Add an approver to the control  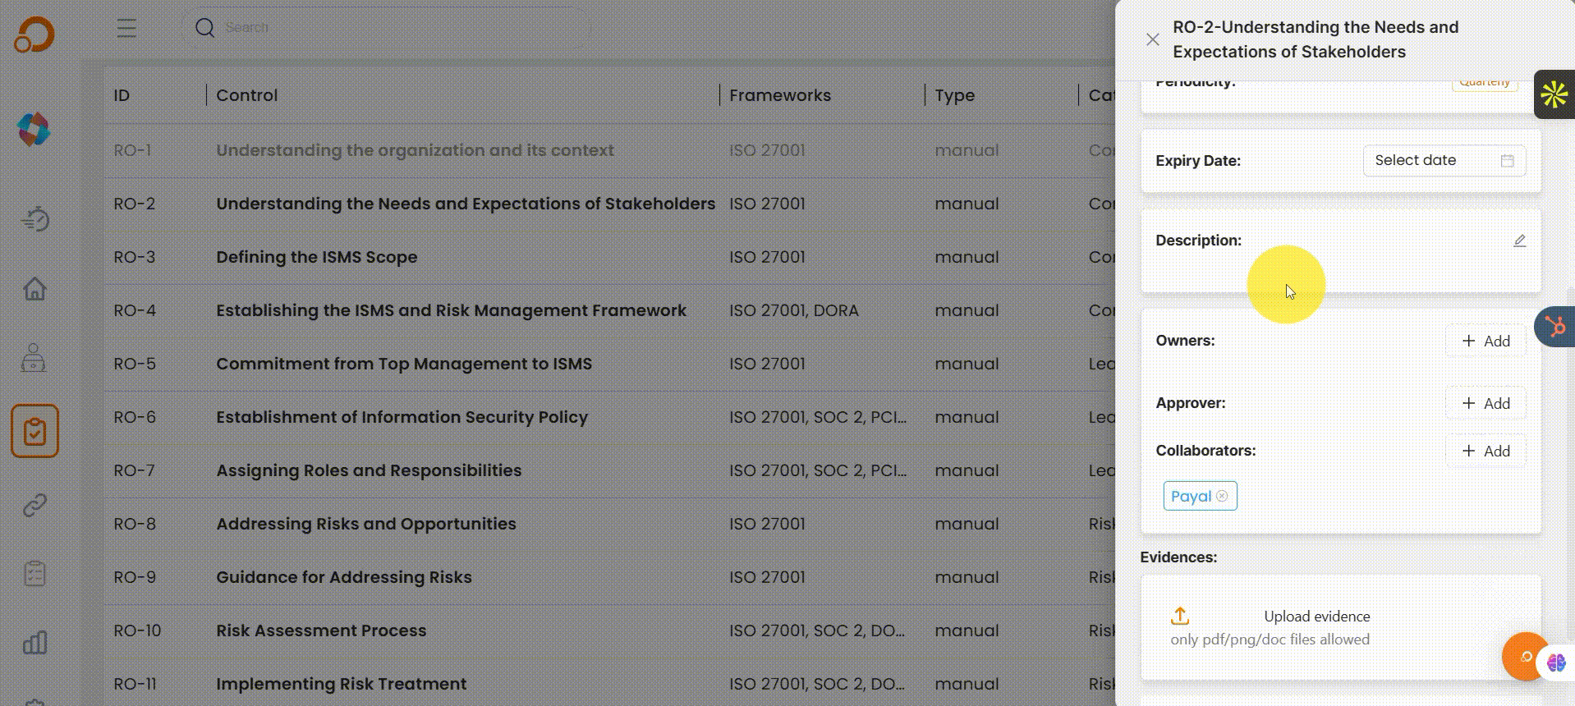[1485, 403]
